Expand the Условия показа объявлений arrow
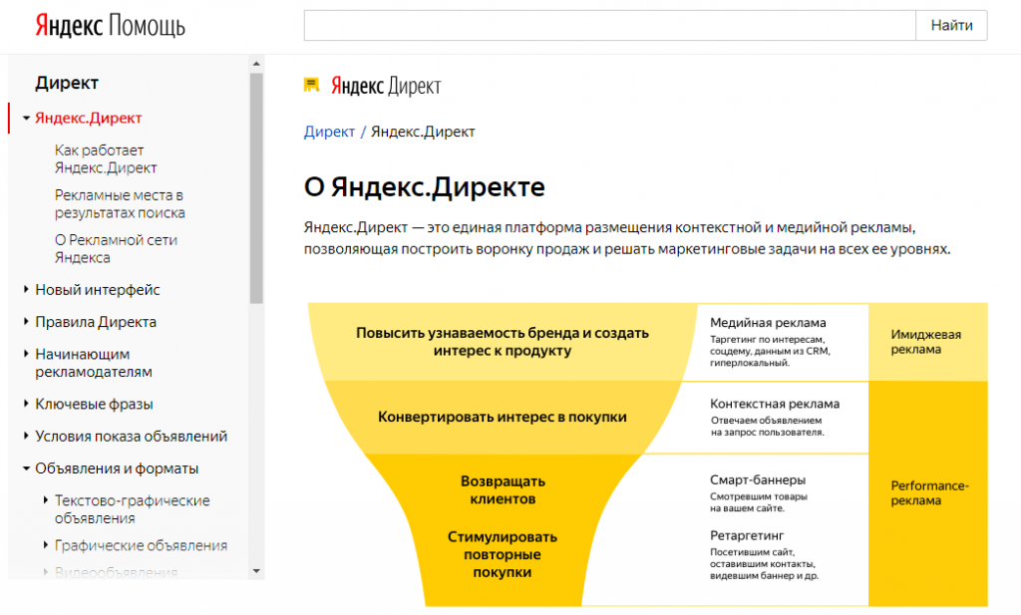 point(26,436)
